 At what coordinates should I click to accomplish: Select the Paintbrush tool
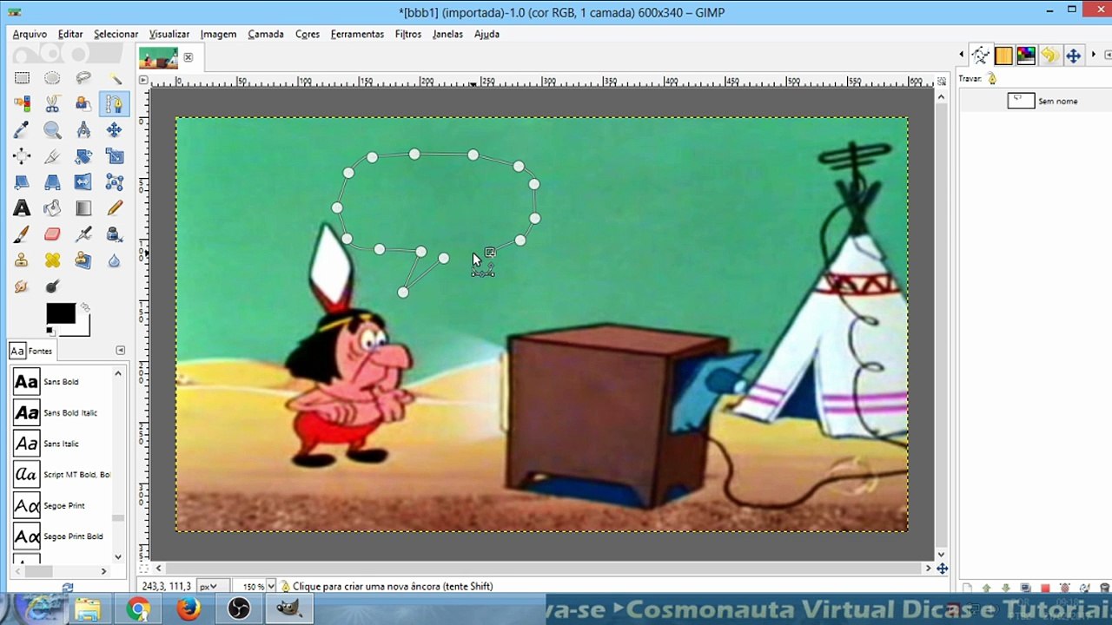(x=22, y=234)
